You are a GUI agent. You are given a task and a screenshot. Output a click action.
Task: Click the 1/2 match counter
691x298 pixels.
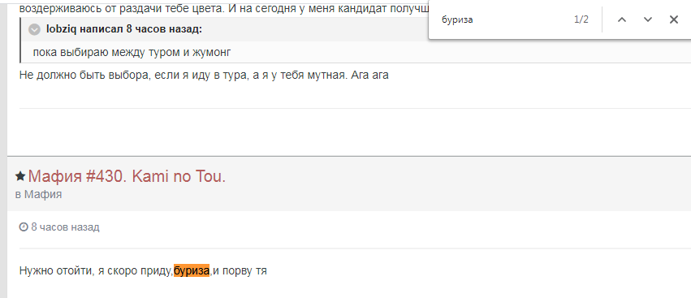click(x=581, y=19)
